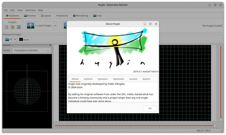The height and width of the screenshot is (135, 226).
Task: Open the Help menu
Action: (x=40, y=10)
